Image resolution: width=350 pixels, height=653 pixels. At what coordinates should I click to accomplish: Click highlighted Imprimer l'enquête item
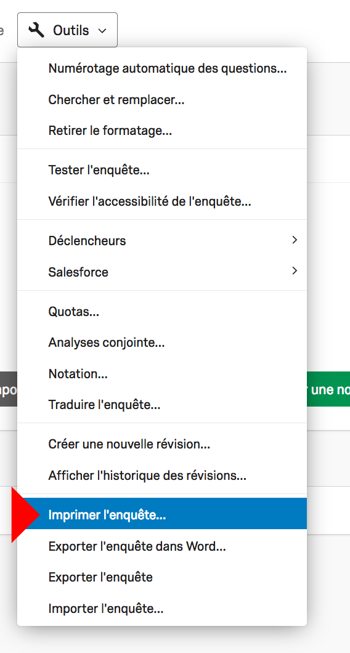tap(161, 514)
